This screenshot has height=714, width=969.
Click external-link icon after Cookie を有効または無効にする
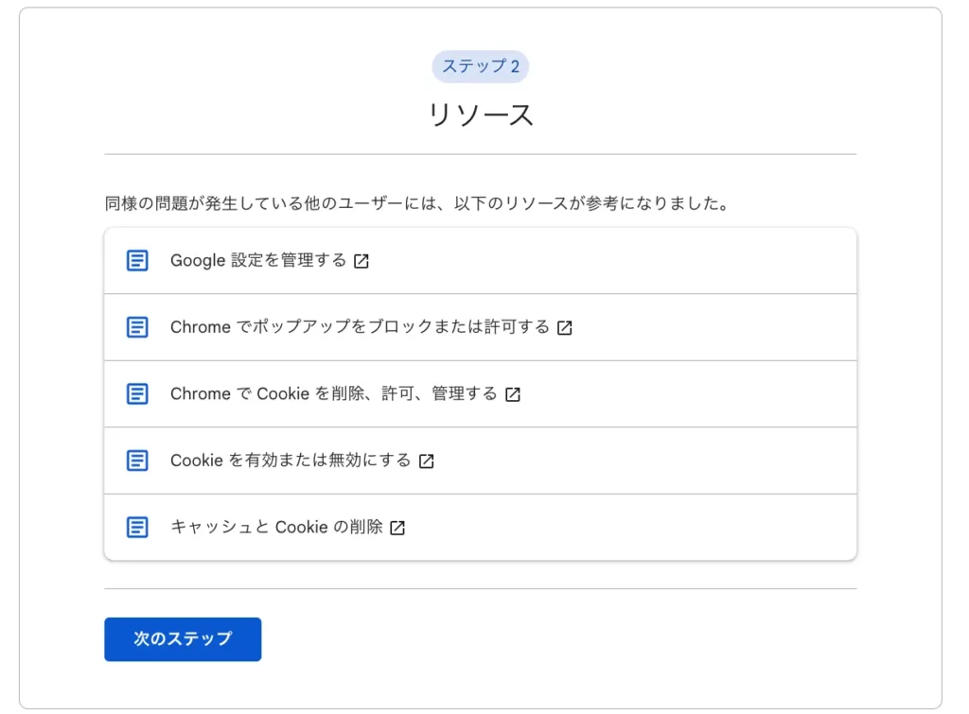(427, 461)
